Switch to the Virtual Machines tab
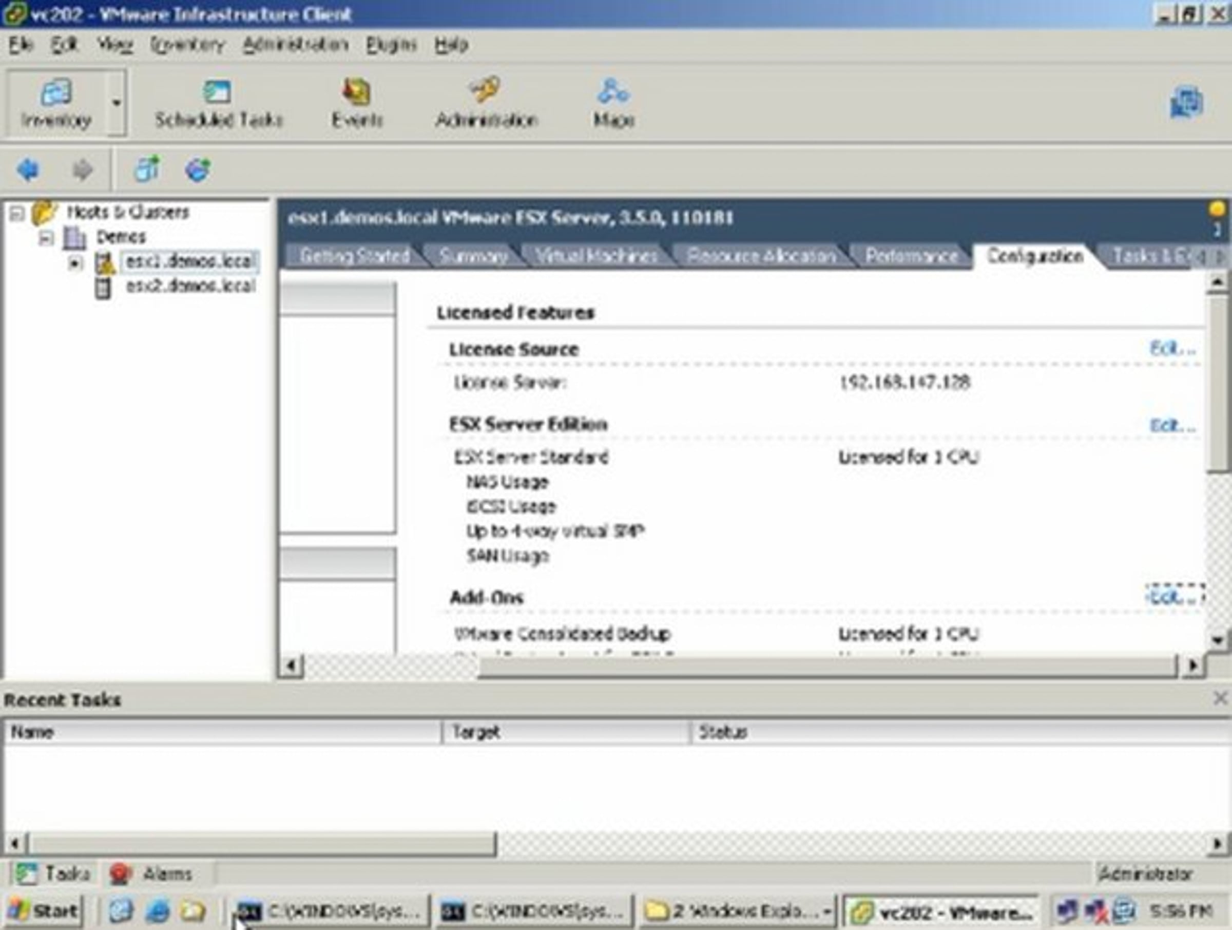 (x=596, y=256)
